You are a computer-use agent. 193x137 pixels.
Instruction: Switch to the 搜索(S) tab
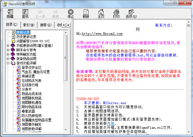(x=46, y=25)
